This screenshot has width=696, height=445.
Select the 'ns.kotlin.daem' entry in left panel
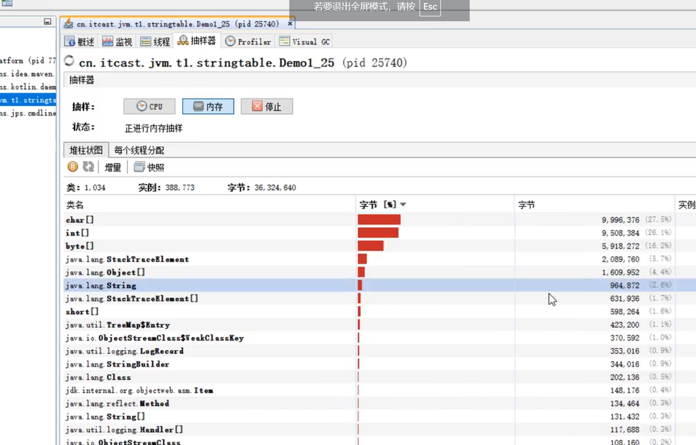(28, 87)
